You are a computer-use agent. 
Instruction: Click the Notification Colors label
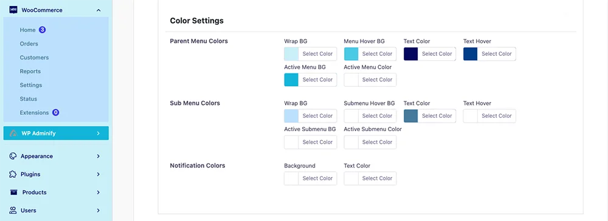coord(198,165)
